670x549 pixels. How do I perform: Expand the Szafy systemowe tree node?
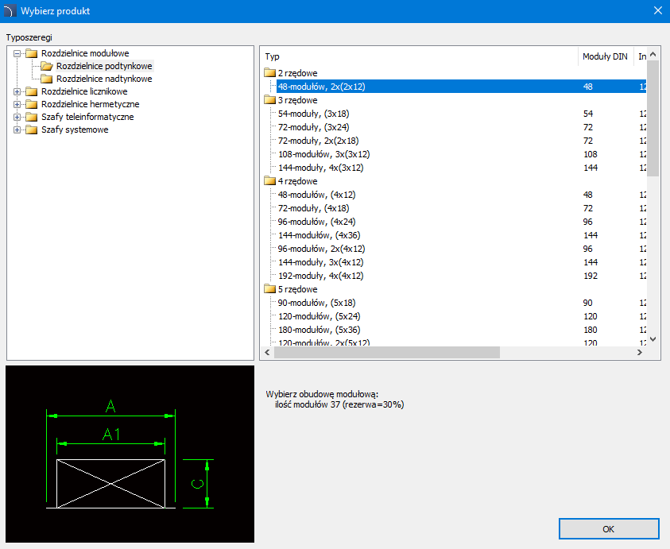(17, 130)
